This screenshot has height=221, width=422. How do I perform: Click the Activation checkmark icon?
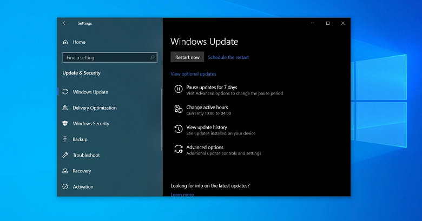[65, 186]
